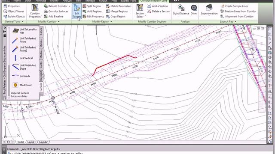Open the Tool Palettes properties menu icon
The image size is (275, 154).
click(x=5, y=36)
